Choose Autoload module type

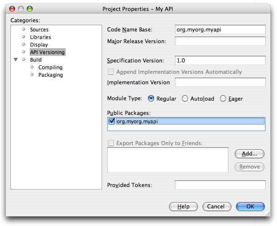(x=185, y=99)
